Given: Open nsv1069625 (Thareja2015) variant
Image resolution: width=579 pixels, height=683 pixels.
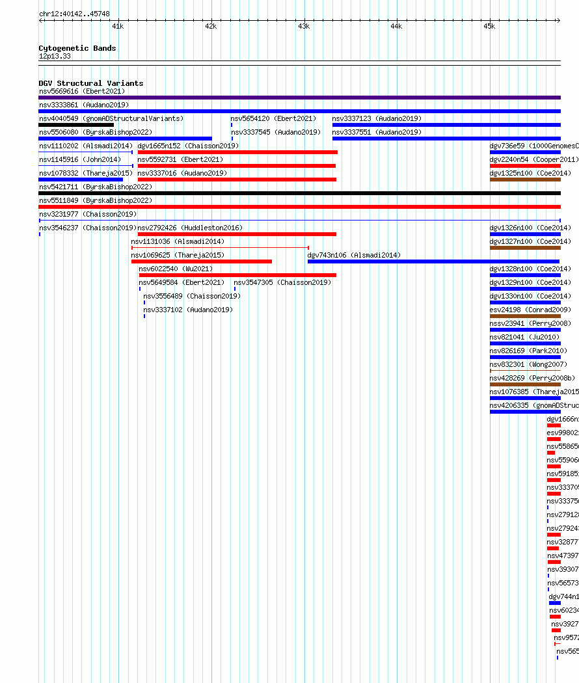Looking at the screenshot, I should tap(178, 255).
